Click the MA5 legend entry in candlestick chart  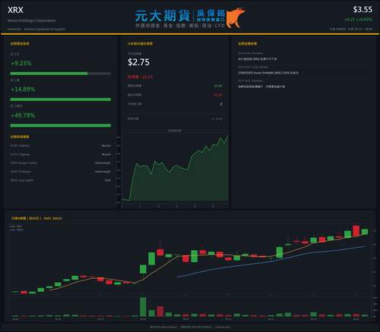[17, 227]
